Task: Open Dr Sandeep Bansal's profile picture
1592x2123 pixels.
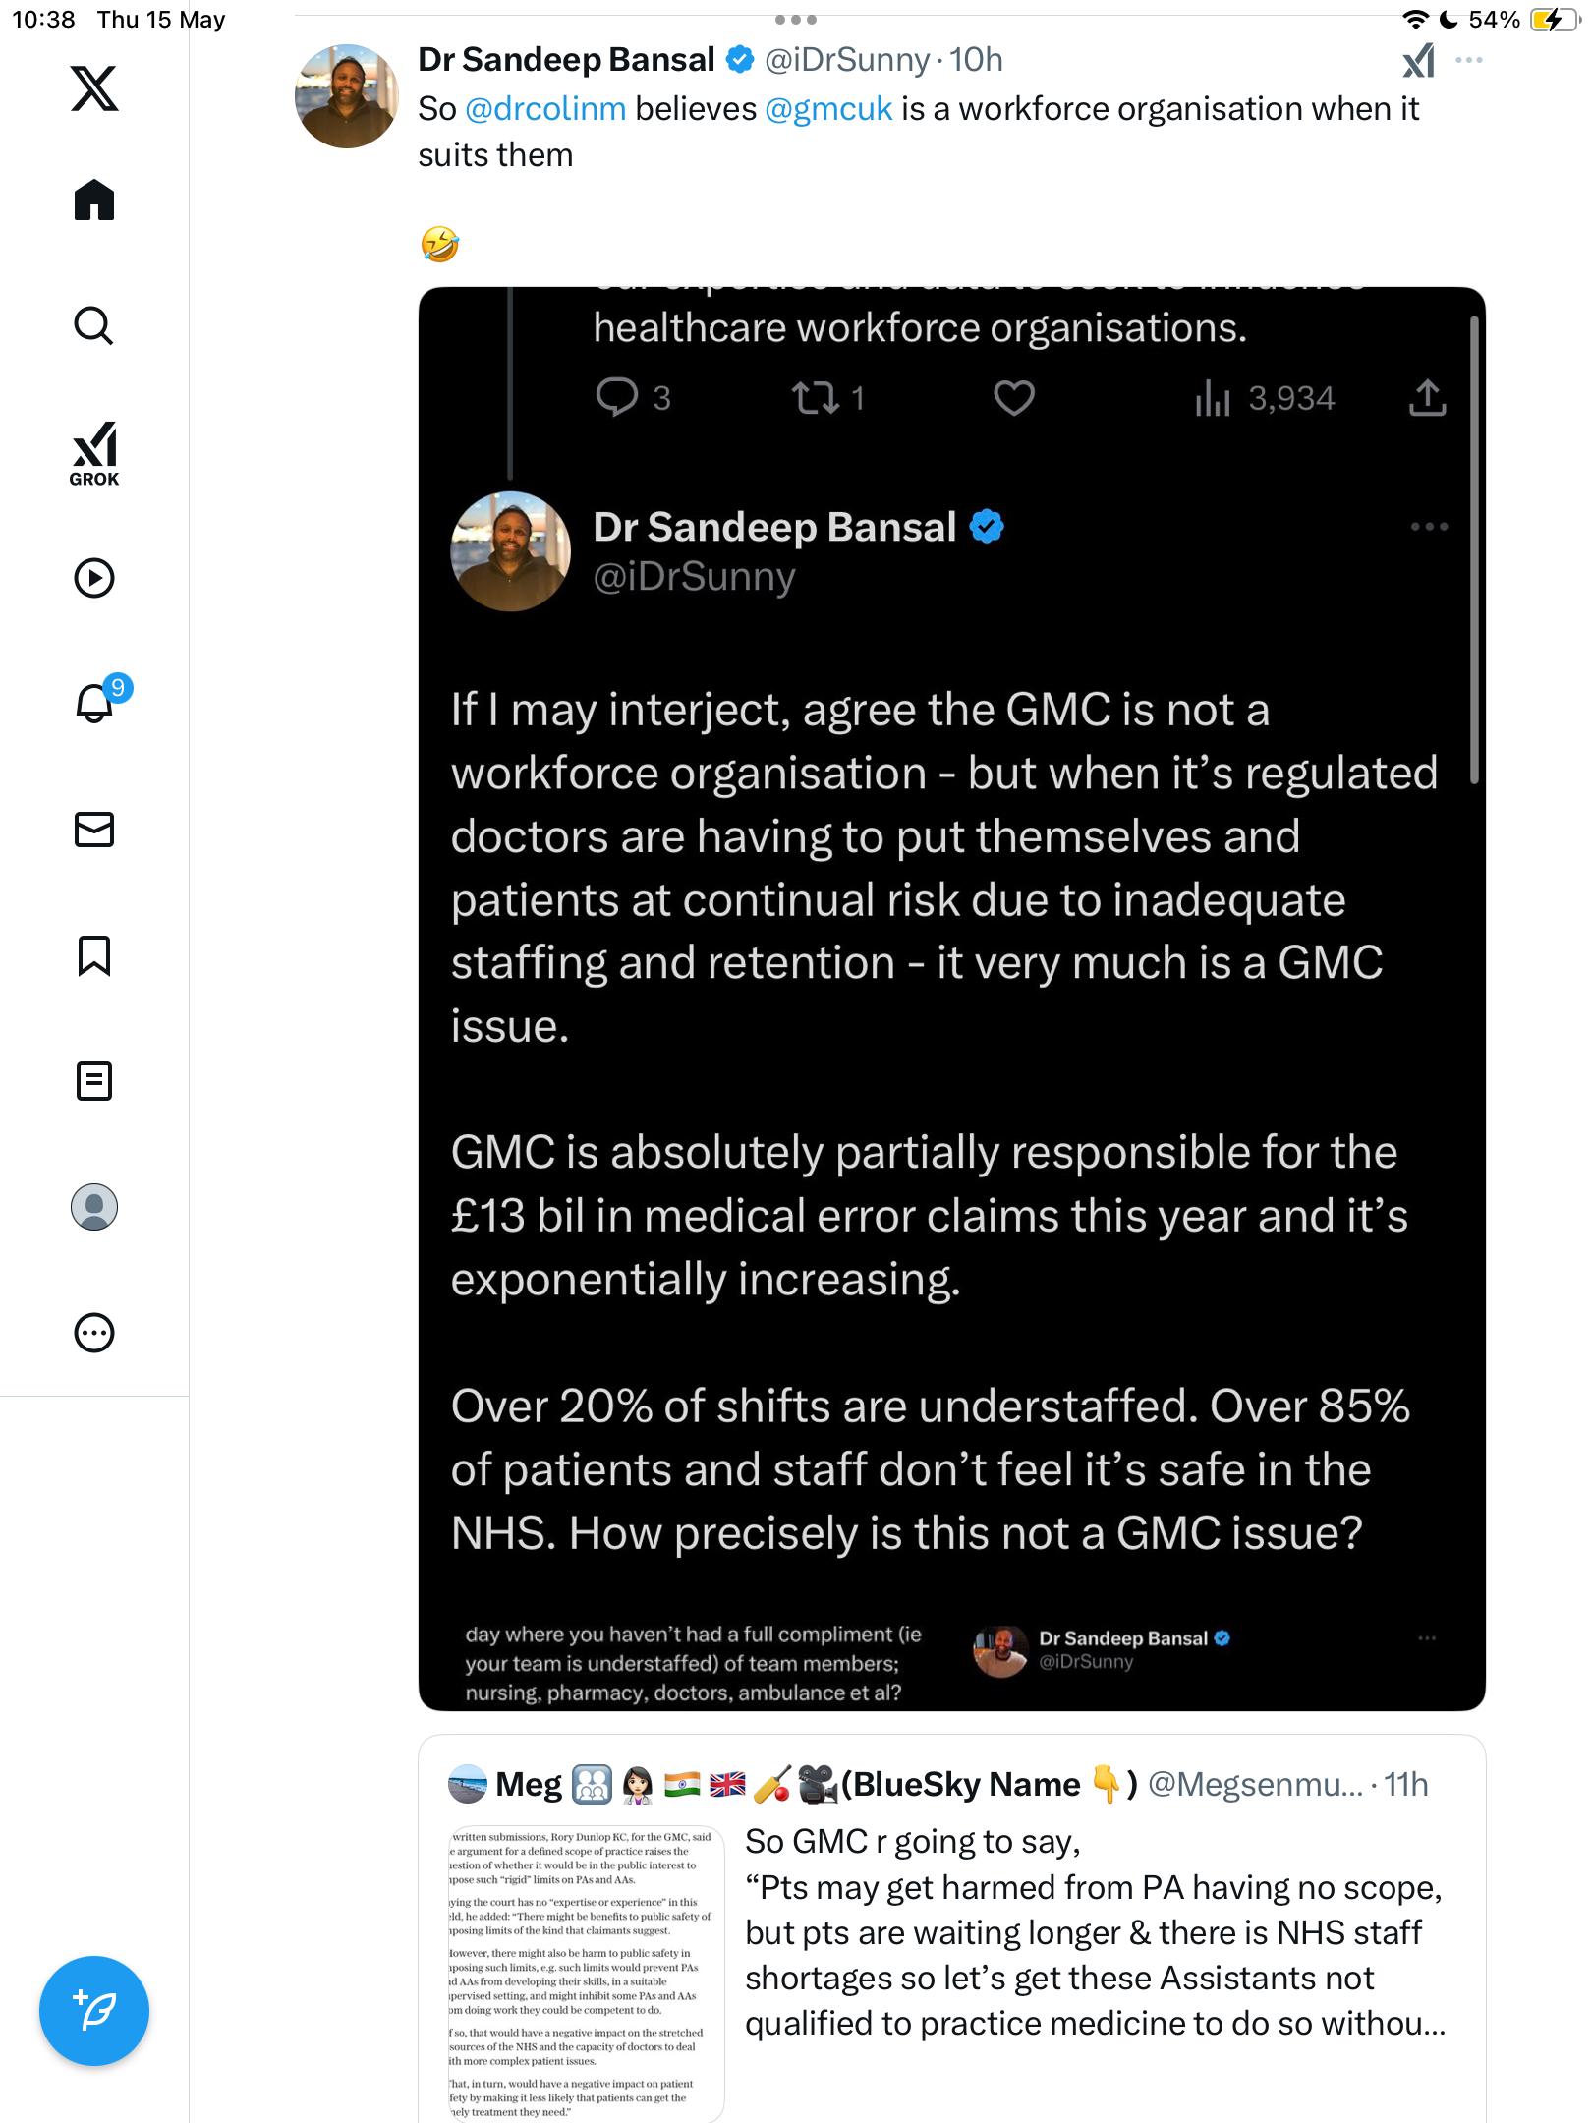Action: coord(347,96)
